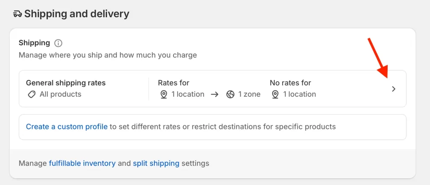The height and width of the screenshot is (185, 430).
Task: Click the globe icon beside 1 zone
Action: point(230,95)
